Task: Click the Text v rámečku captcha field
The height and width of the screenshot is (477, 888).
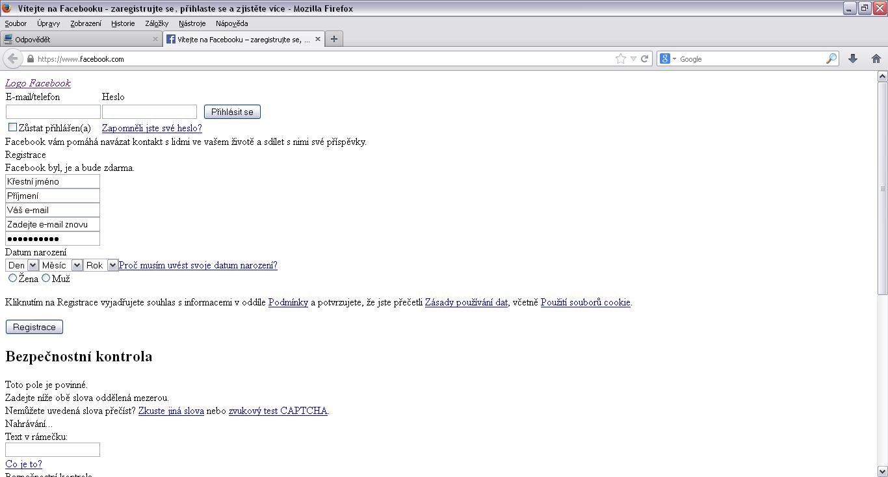Action: pyautogui.click(x=53, y=450)
